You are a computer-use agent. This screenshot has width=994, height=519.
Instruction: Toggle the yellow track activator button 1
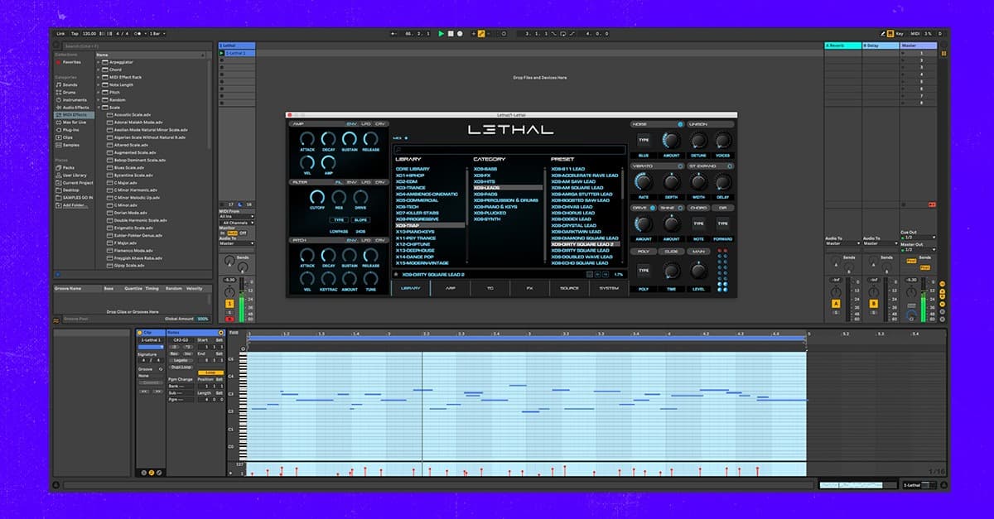point(229,304)
